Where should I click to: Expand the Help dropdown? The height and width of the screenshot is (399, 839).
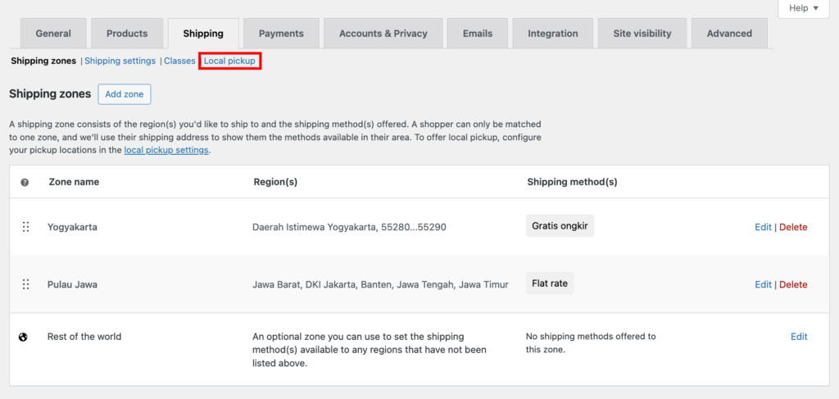click(x=804, y=8)
